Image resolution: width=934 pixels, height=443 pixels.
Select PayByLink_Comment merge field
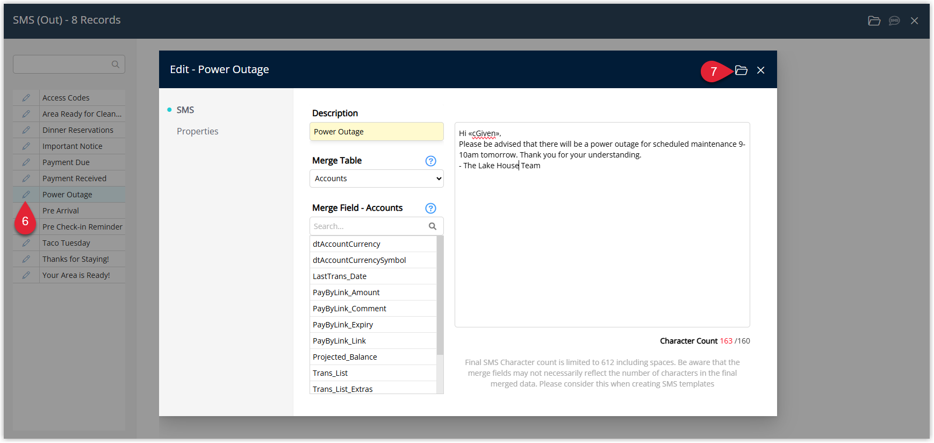click(x=373, y=309)
